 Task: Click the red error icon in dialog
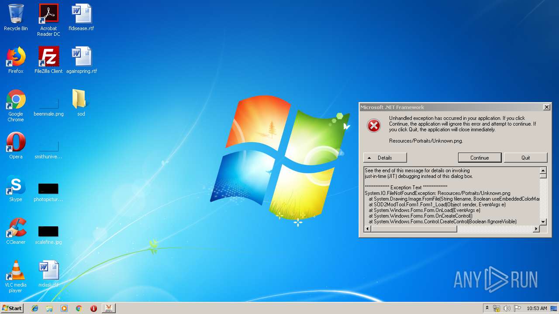(x=373, y=126)
